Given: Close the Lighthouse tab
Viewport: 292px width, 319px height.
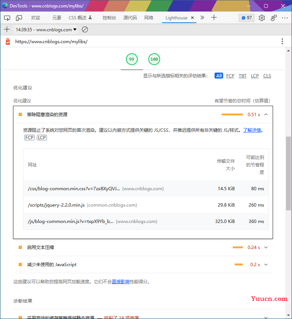Looking at the screenshot, I should tap(192, 18).
